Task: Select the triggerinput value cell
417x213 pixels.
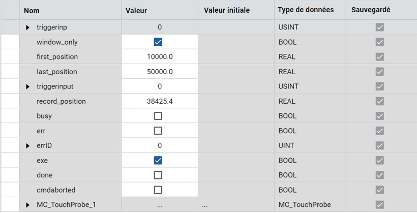Action: point(160,86)
